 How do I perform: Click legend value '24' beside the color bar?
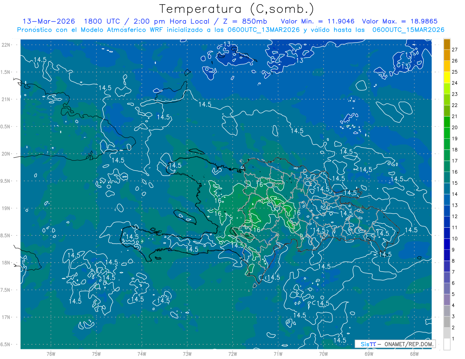pyautogui.click(x=455, y=83)
